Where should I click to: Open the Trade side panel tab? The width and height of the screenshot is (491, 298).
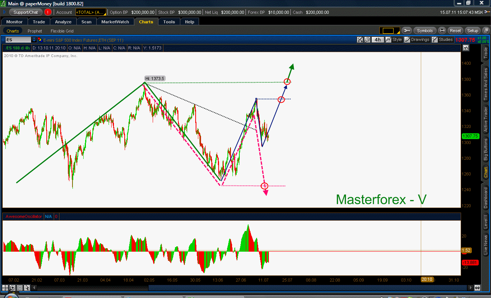click(x=486, y=53)
